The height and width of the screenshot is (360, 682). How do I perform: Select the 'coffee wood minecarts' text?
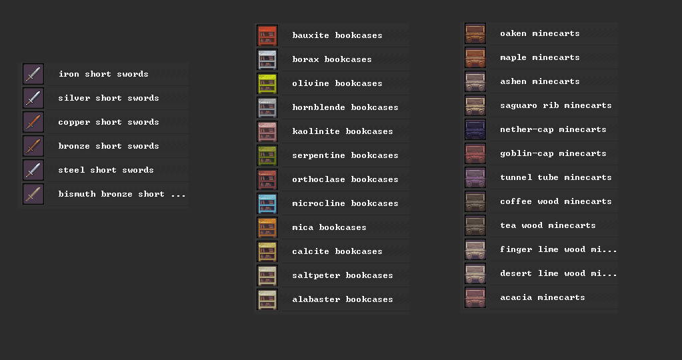[x=556, y=201]
